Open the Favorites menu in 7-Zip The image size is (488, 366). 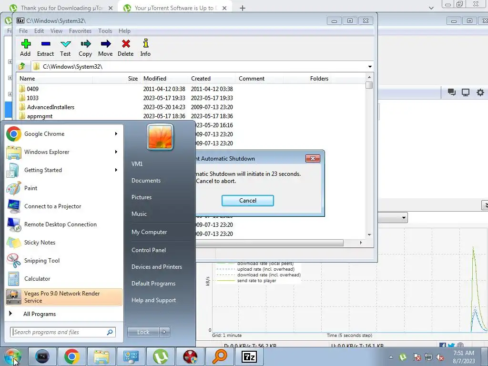(80, 31)
